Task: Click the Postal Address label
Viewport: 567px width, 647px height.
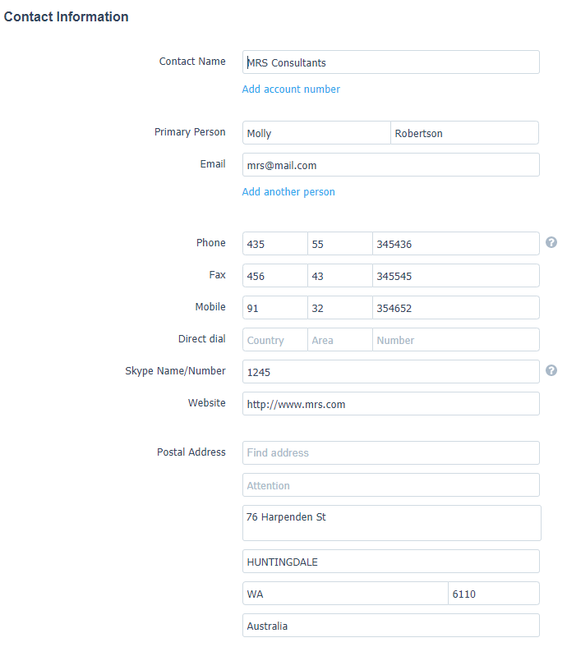Action: point(191,452)
